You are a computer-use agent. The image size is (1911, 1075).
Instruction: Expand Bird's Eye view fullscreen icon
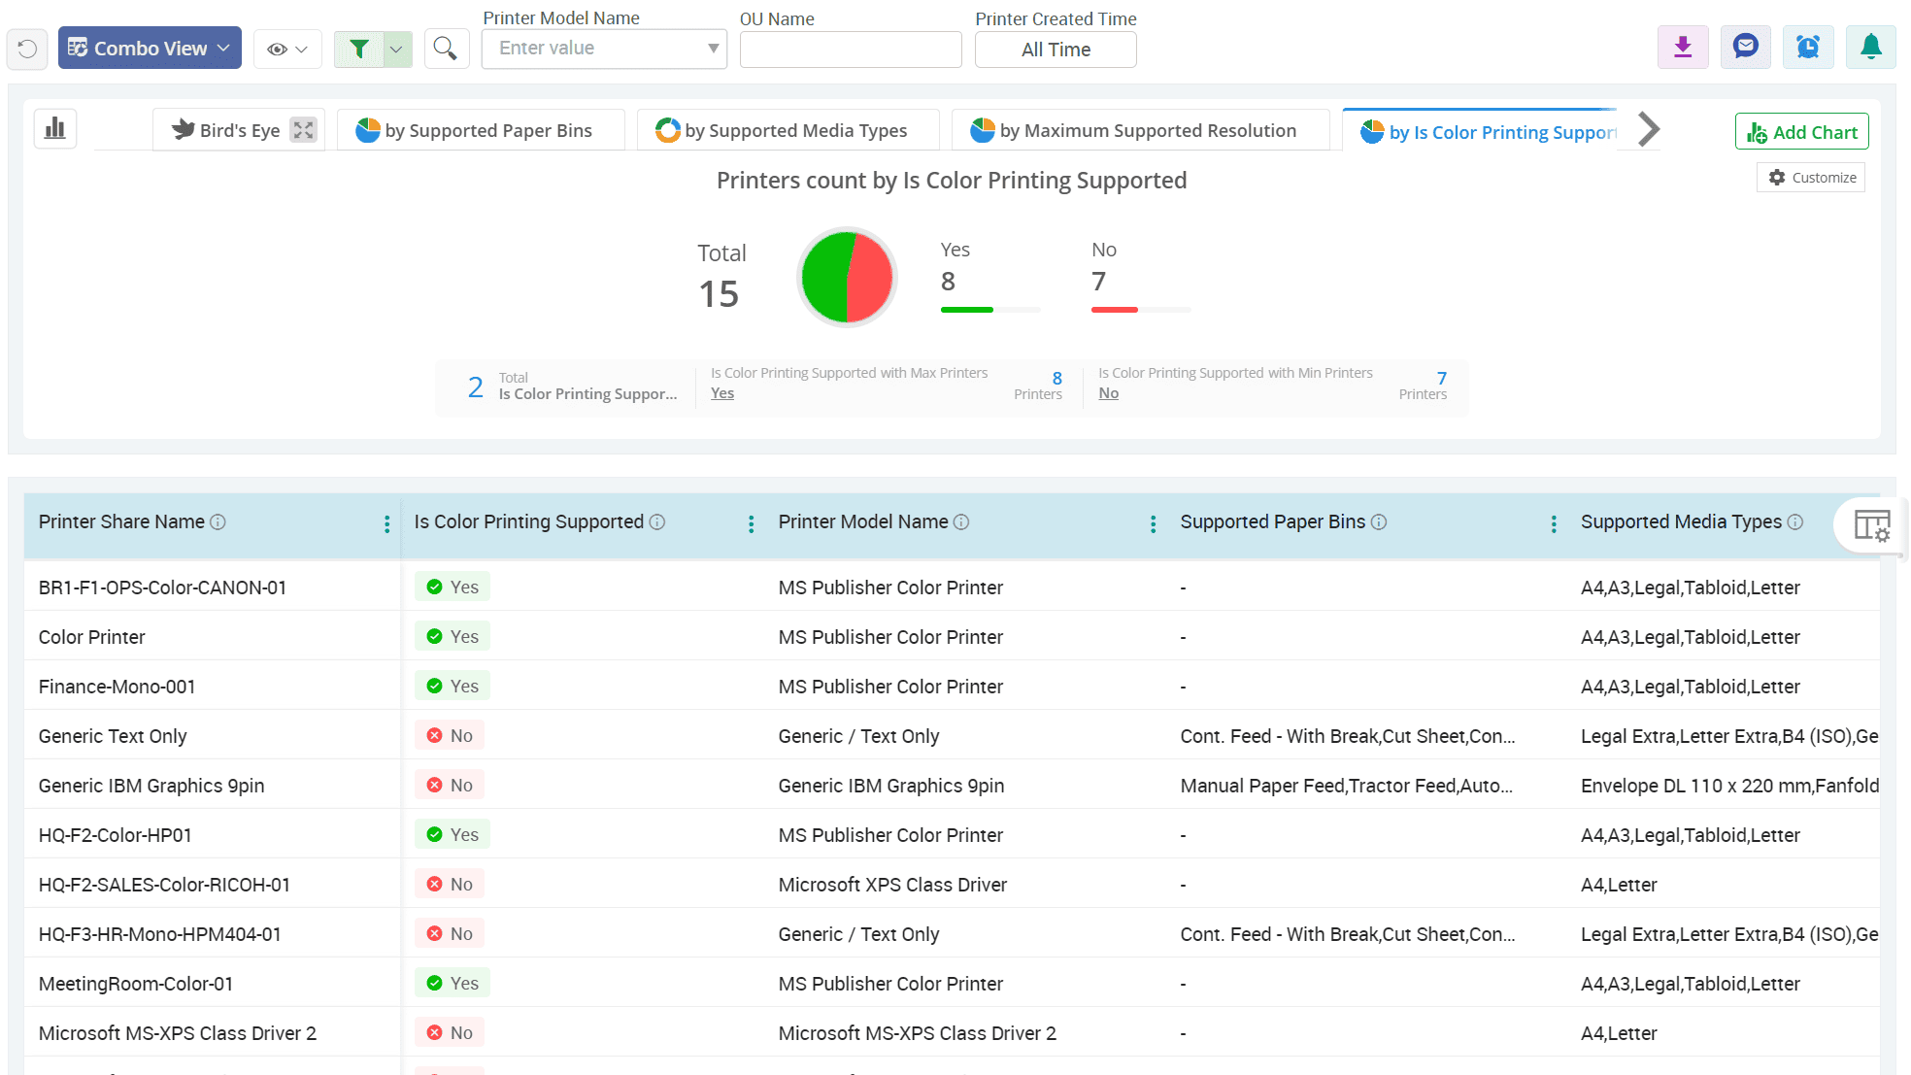[304, 130]
